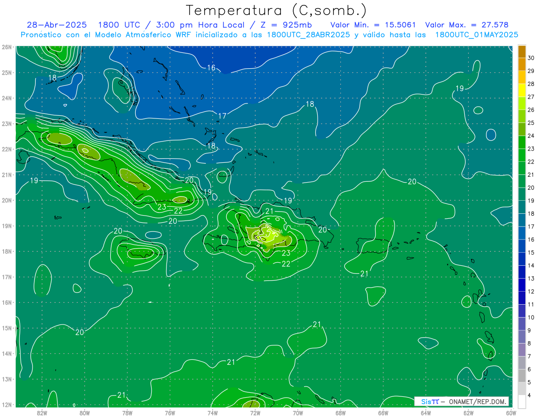Click the "19N" latitude axis label
This screenshot has width=543, height=419.
(x=7, y=226)
